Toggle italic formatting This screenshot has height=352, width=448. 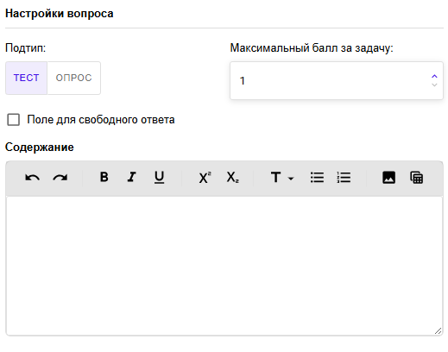131,177
